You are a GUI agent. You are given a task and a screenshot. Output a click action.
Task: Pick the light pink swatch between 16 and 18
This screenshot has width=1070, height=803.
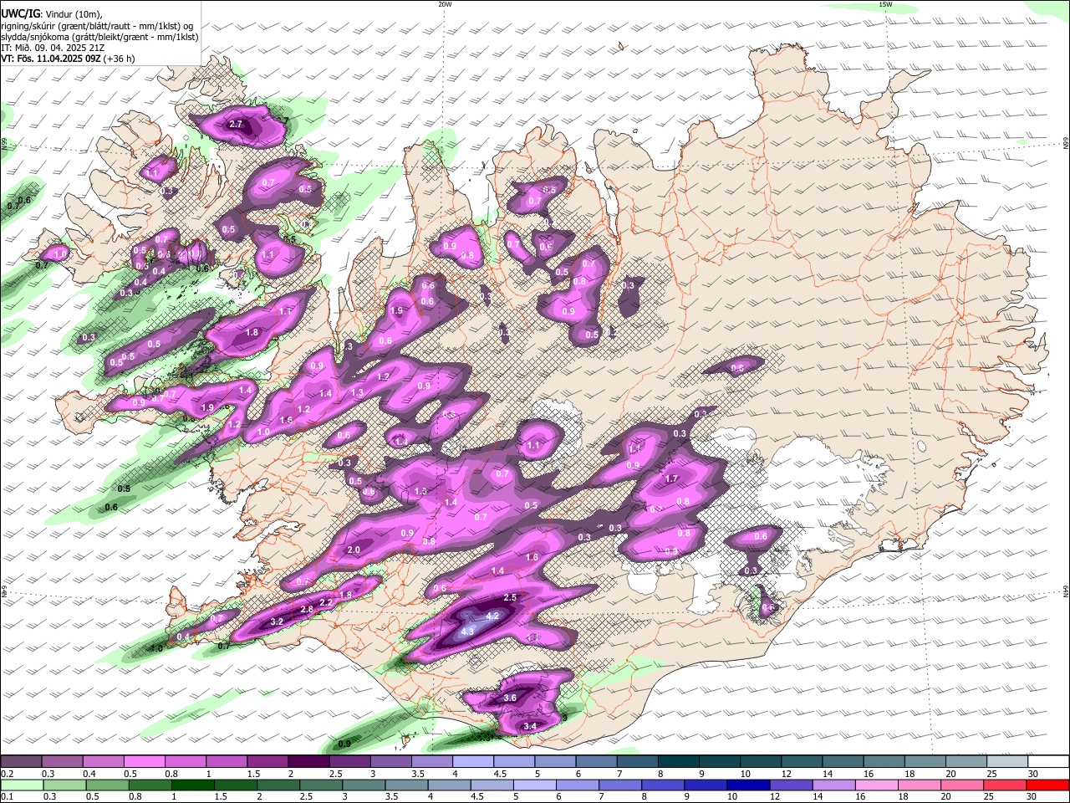878,785
